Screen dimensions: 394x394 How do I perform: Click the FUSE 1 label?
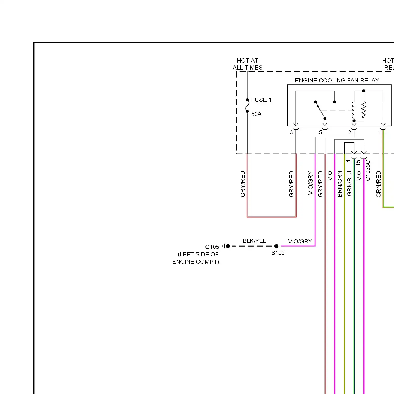click(261, 100)
